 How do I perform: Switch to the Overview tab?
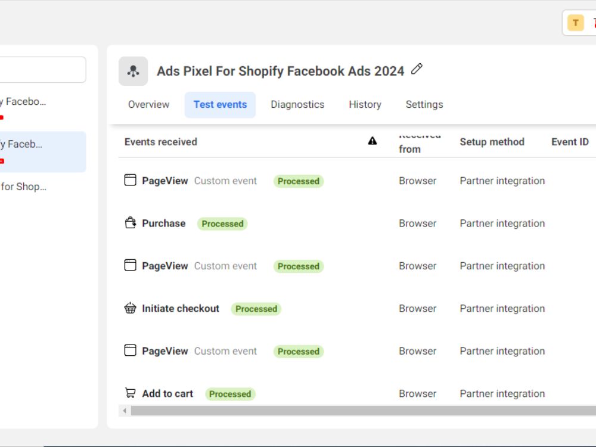(148, 104)
